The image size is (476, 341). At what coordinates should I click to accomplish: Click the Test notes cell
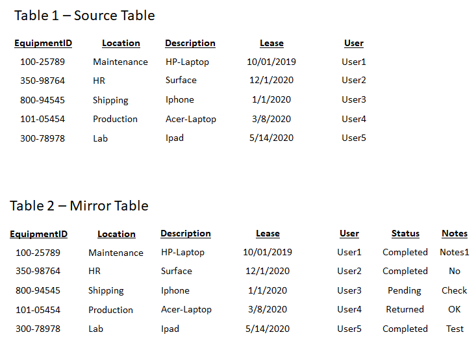[x=455, y=329]
